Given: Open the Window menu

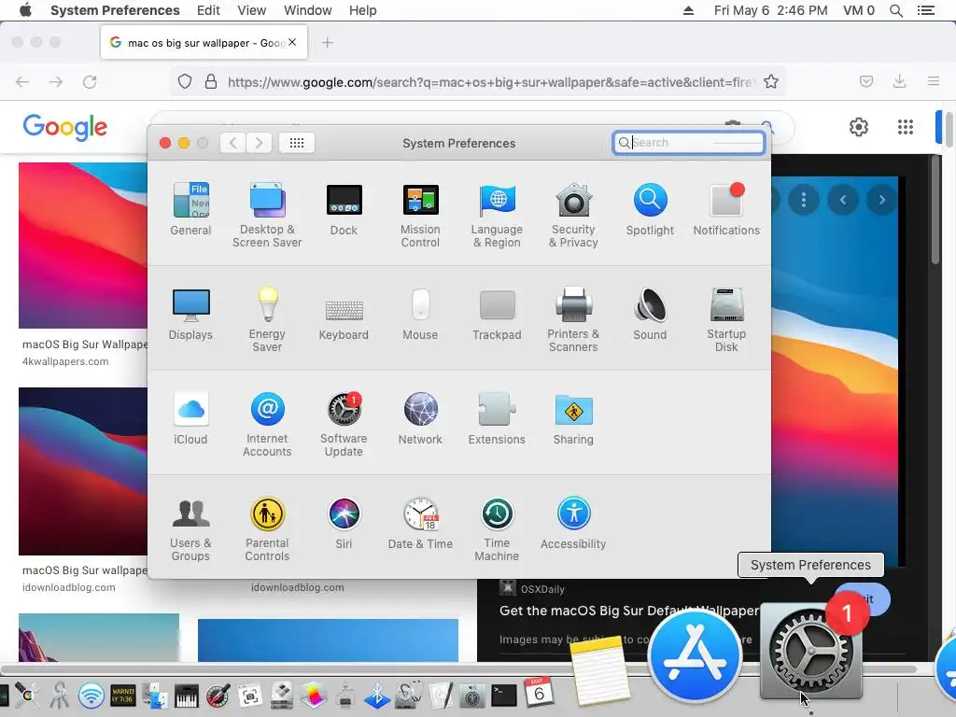Looking at the screenshot, I should [x=308, y=10].
